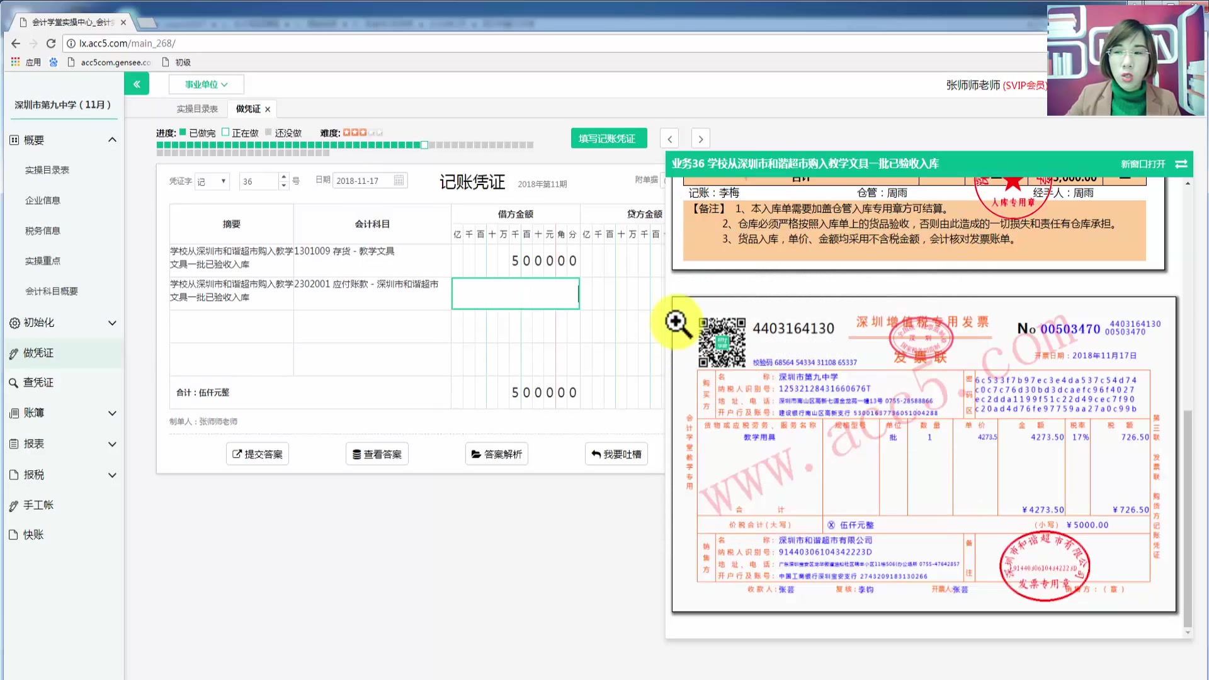
Task: Close the 做凭证 tab
Action: [x=268, y=109]
